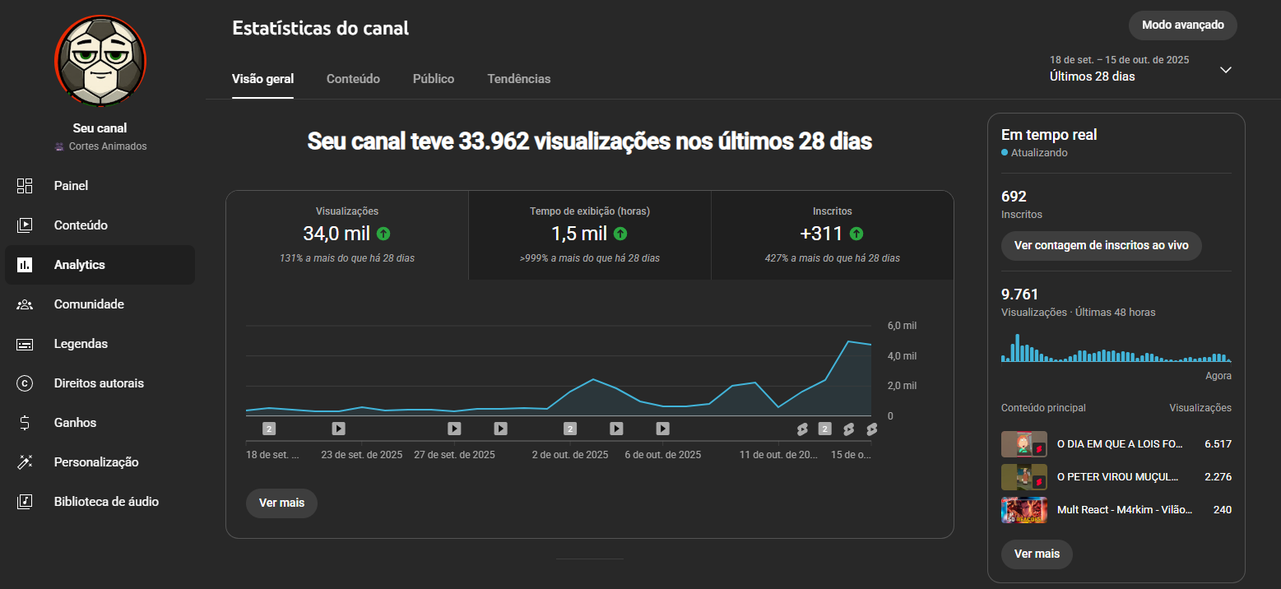Open Biblioteca de áudio section

click(100, 502)
